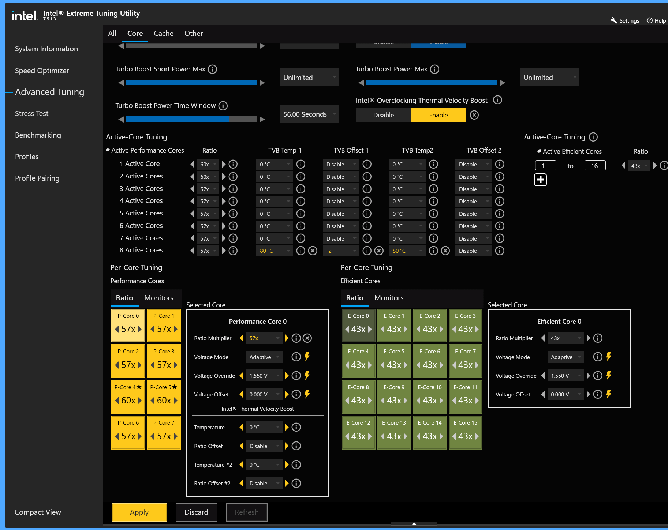Click the Discard button
This screenshot has width=668, height=530.
click(197, 512)
